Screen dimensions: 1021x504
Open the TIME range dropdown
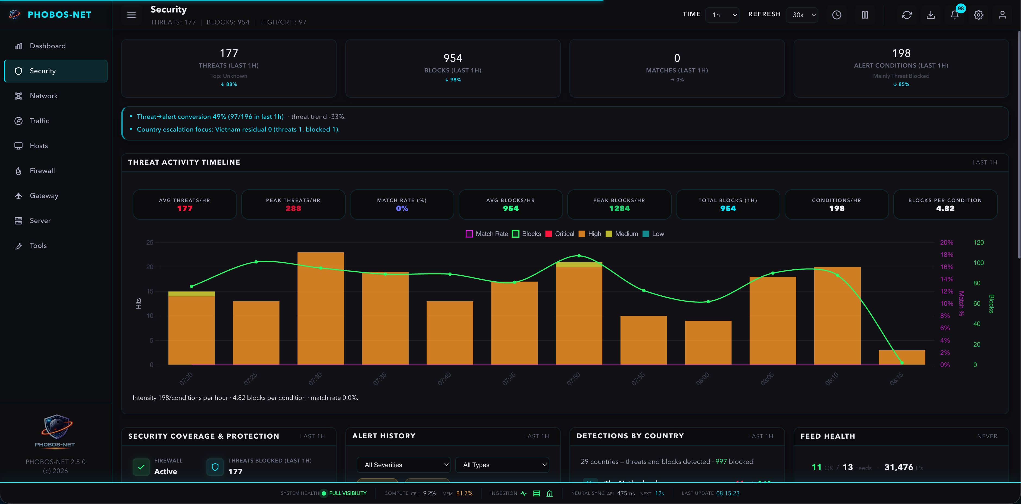(722, 15)
